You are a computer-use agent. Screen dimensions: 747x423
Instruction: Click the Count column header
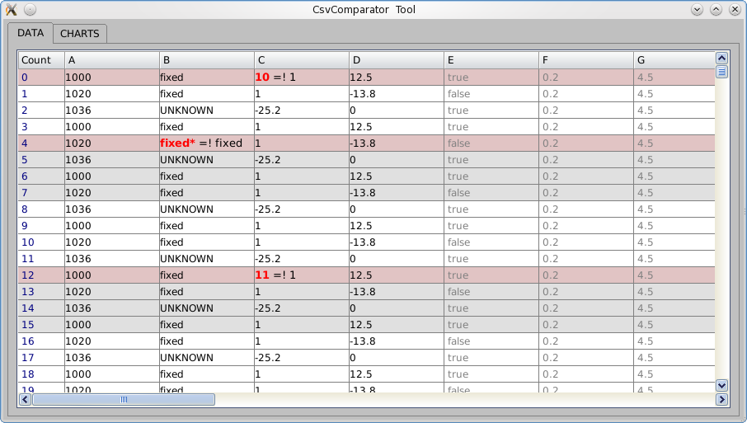[40, 60]
